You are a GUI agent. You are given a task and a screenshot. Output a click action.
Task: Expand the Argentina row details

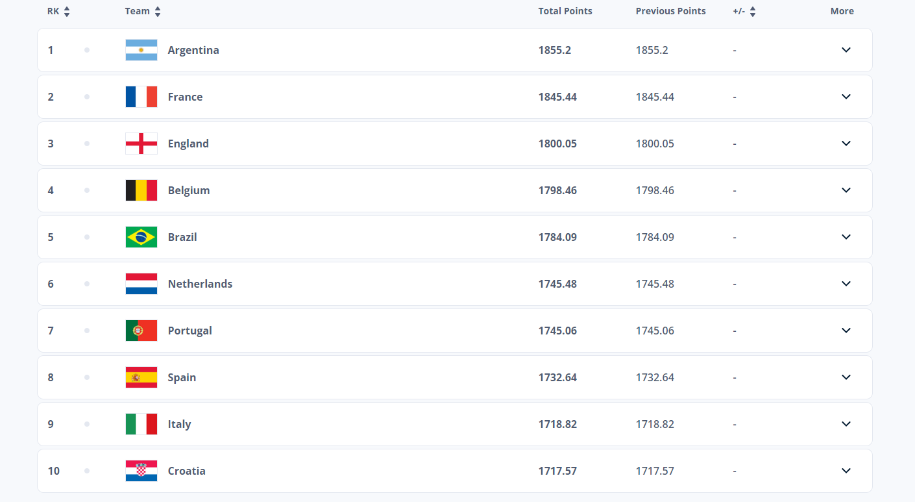(x=846, y=50)
